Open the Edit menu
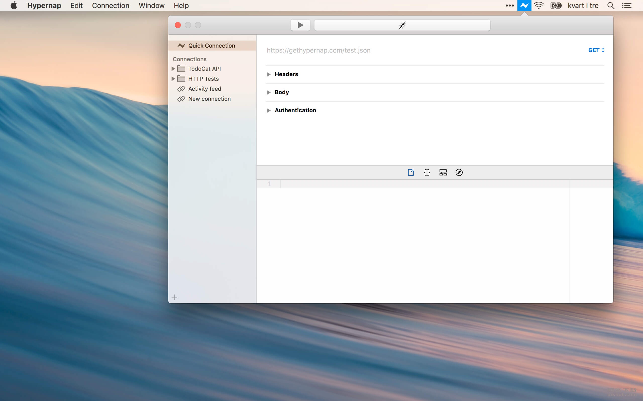The image size is (643, 401). tap(76, 5)
